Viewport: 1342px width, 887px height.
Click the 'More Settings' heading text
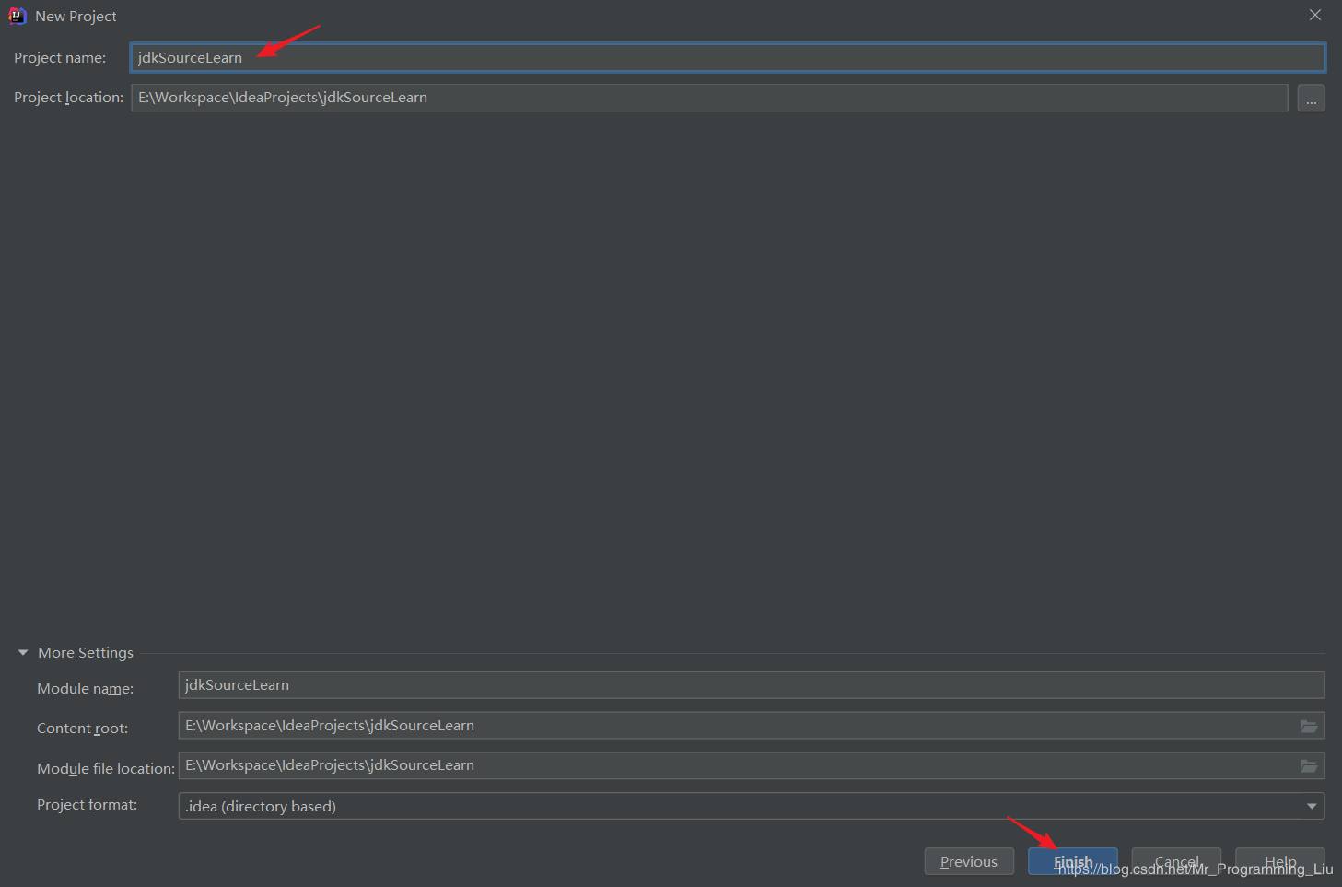(86, 653)
